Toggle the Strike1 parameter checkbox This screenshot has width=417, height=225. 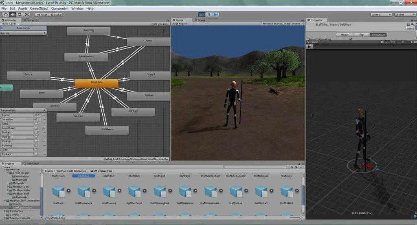point(36,137)
